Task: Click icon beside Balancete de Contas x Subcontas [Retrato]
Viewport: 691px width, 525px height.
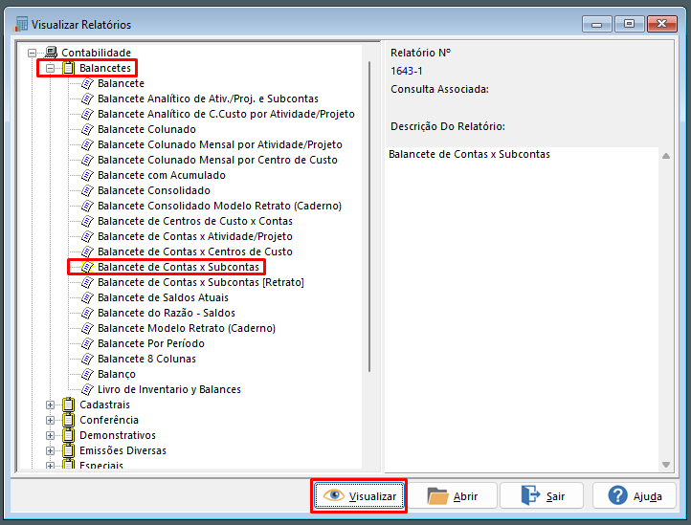Action: point(88,282)
